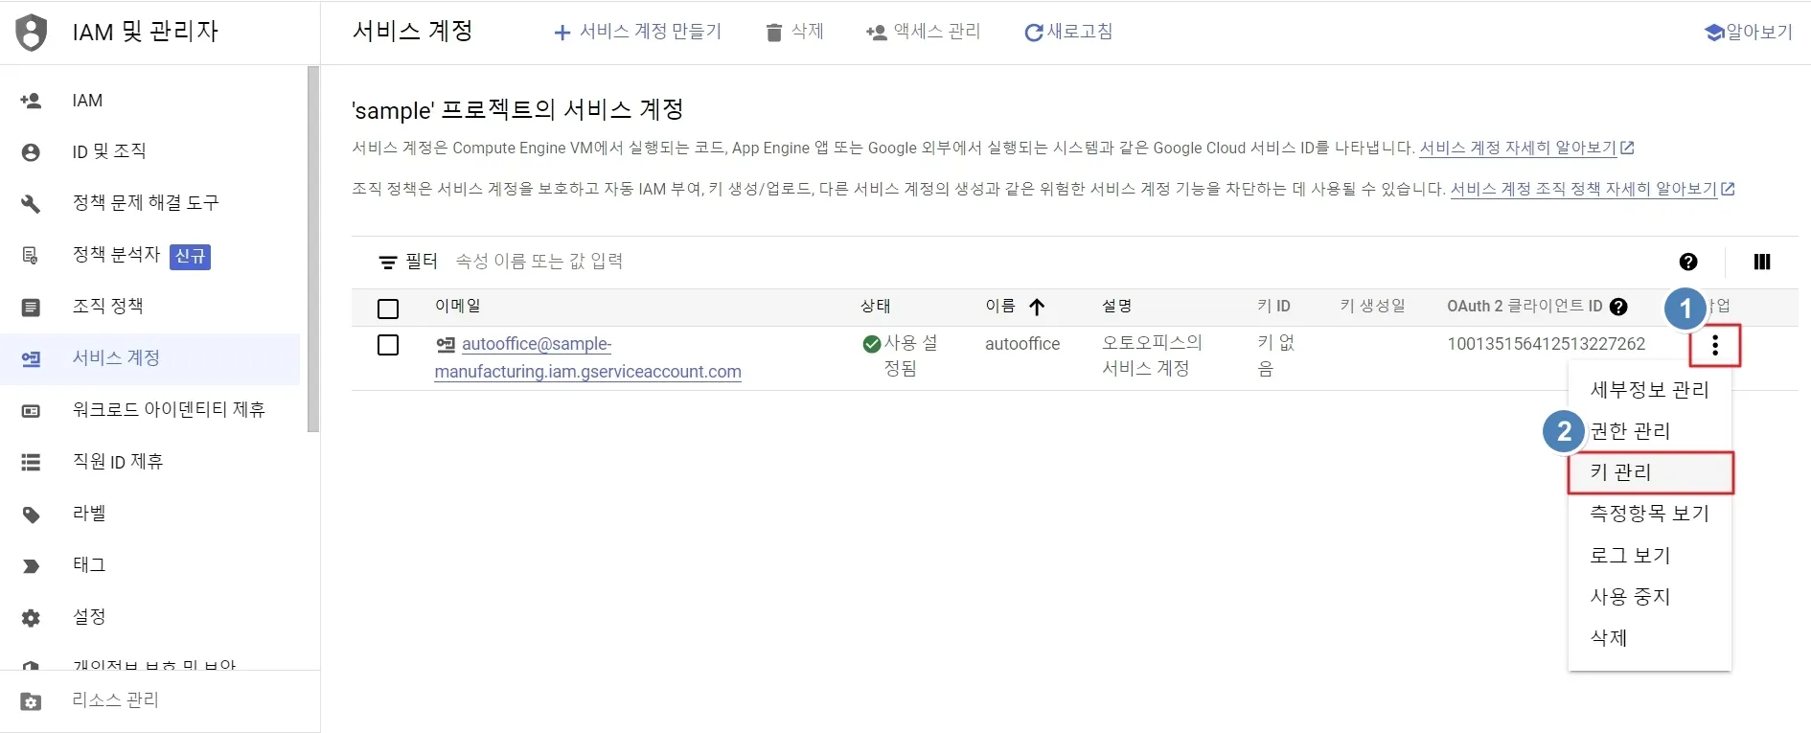This screenshot has height=733, width=1811.
Task: Click 새로고침 refresh button
Action: pyautogui.click(x=1068, y=32)
